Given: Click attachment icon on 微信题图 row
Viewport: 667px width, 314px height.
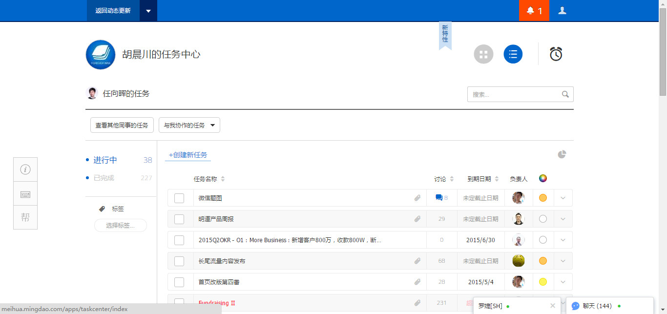Looking at the screenshot, I should click(417, 198).
